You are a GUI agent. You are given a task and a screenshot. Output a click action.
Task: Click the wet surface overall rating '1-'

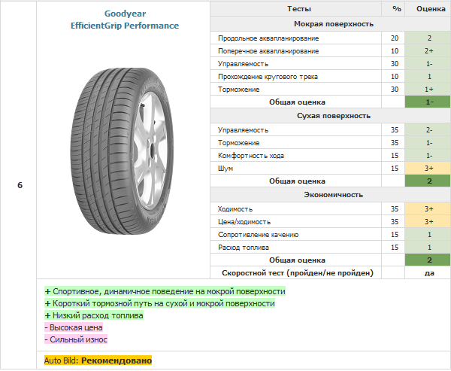429,102
